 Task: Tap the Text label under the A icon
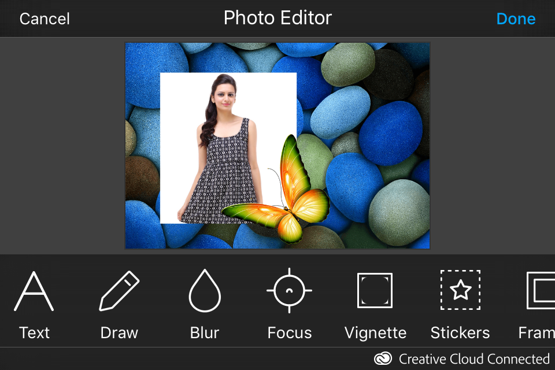[x=34, y=333]
